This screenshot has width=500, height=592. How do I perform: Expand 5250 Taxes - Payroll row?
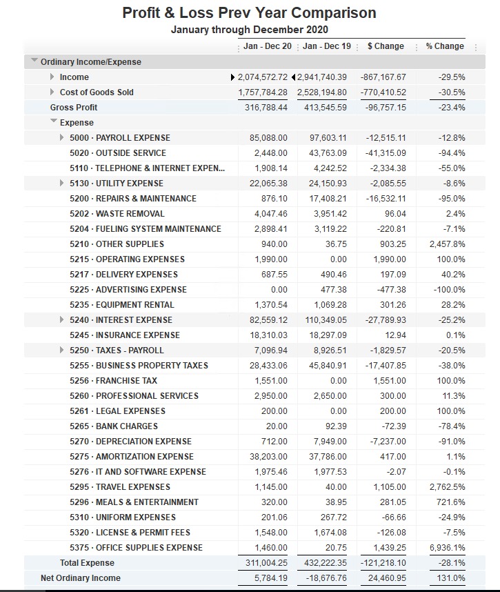pos(63,351)
